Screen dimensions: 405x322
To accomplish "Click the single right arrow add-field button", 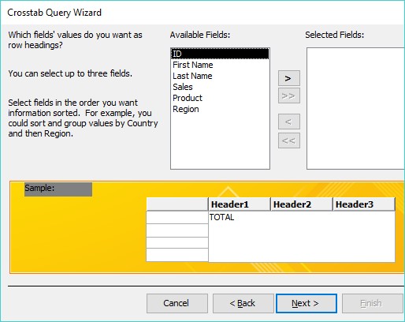I will (x=289, y=78).
